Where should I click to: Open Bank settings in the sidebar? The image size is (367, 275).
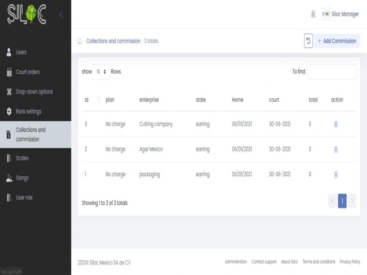[x=36, y=111]
